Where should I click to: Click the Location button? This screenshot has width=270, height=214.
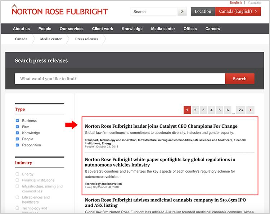coord(203,12)
